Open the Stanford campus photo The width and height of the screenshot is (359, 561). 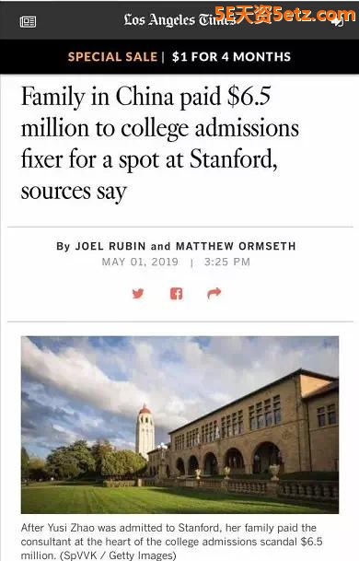(x=179, y=425)
